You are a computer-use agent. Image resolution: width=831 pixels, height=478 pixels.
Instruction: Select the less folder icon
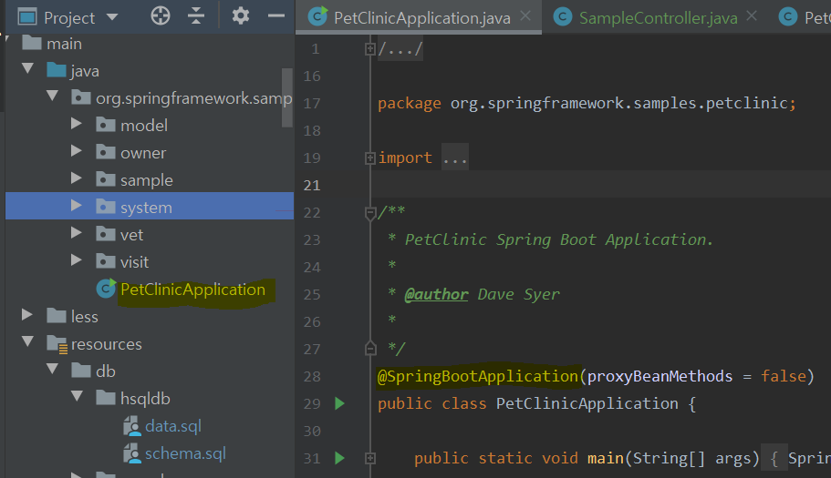(57, 316)
